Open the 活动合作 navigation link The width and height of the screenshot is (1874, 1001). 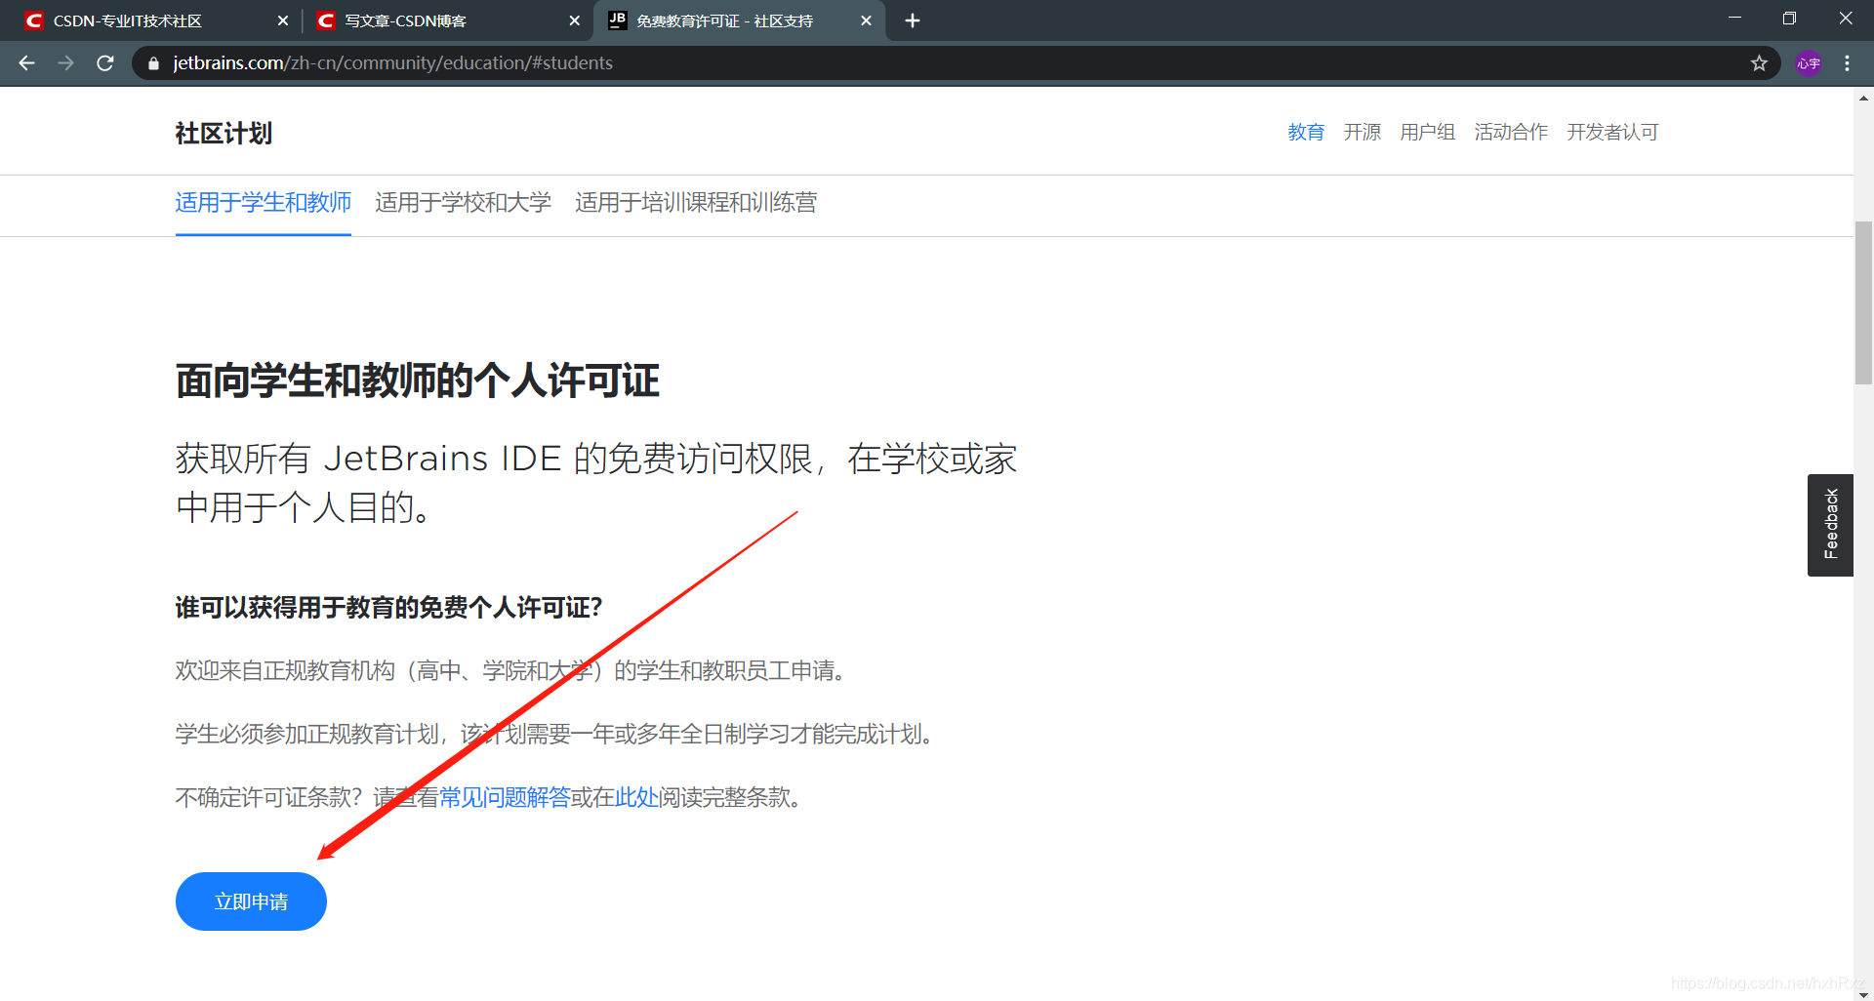point(1511,132)
